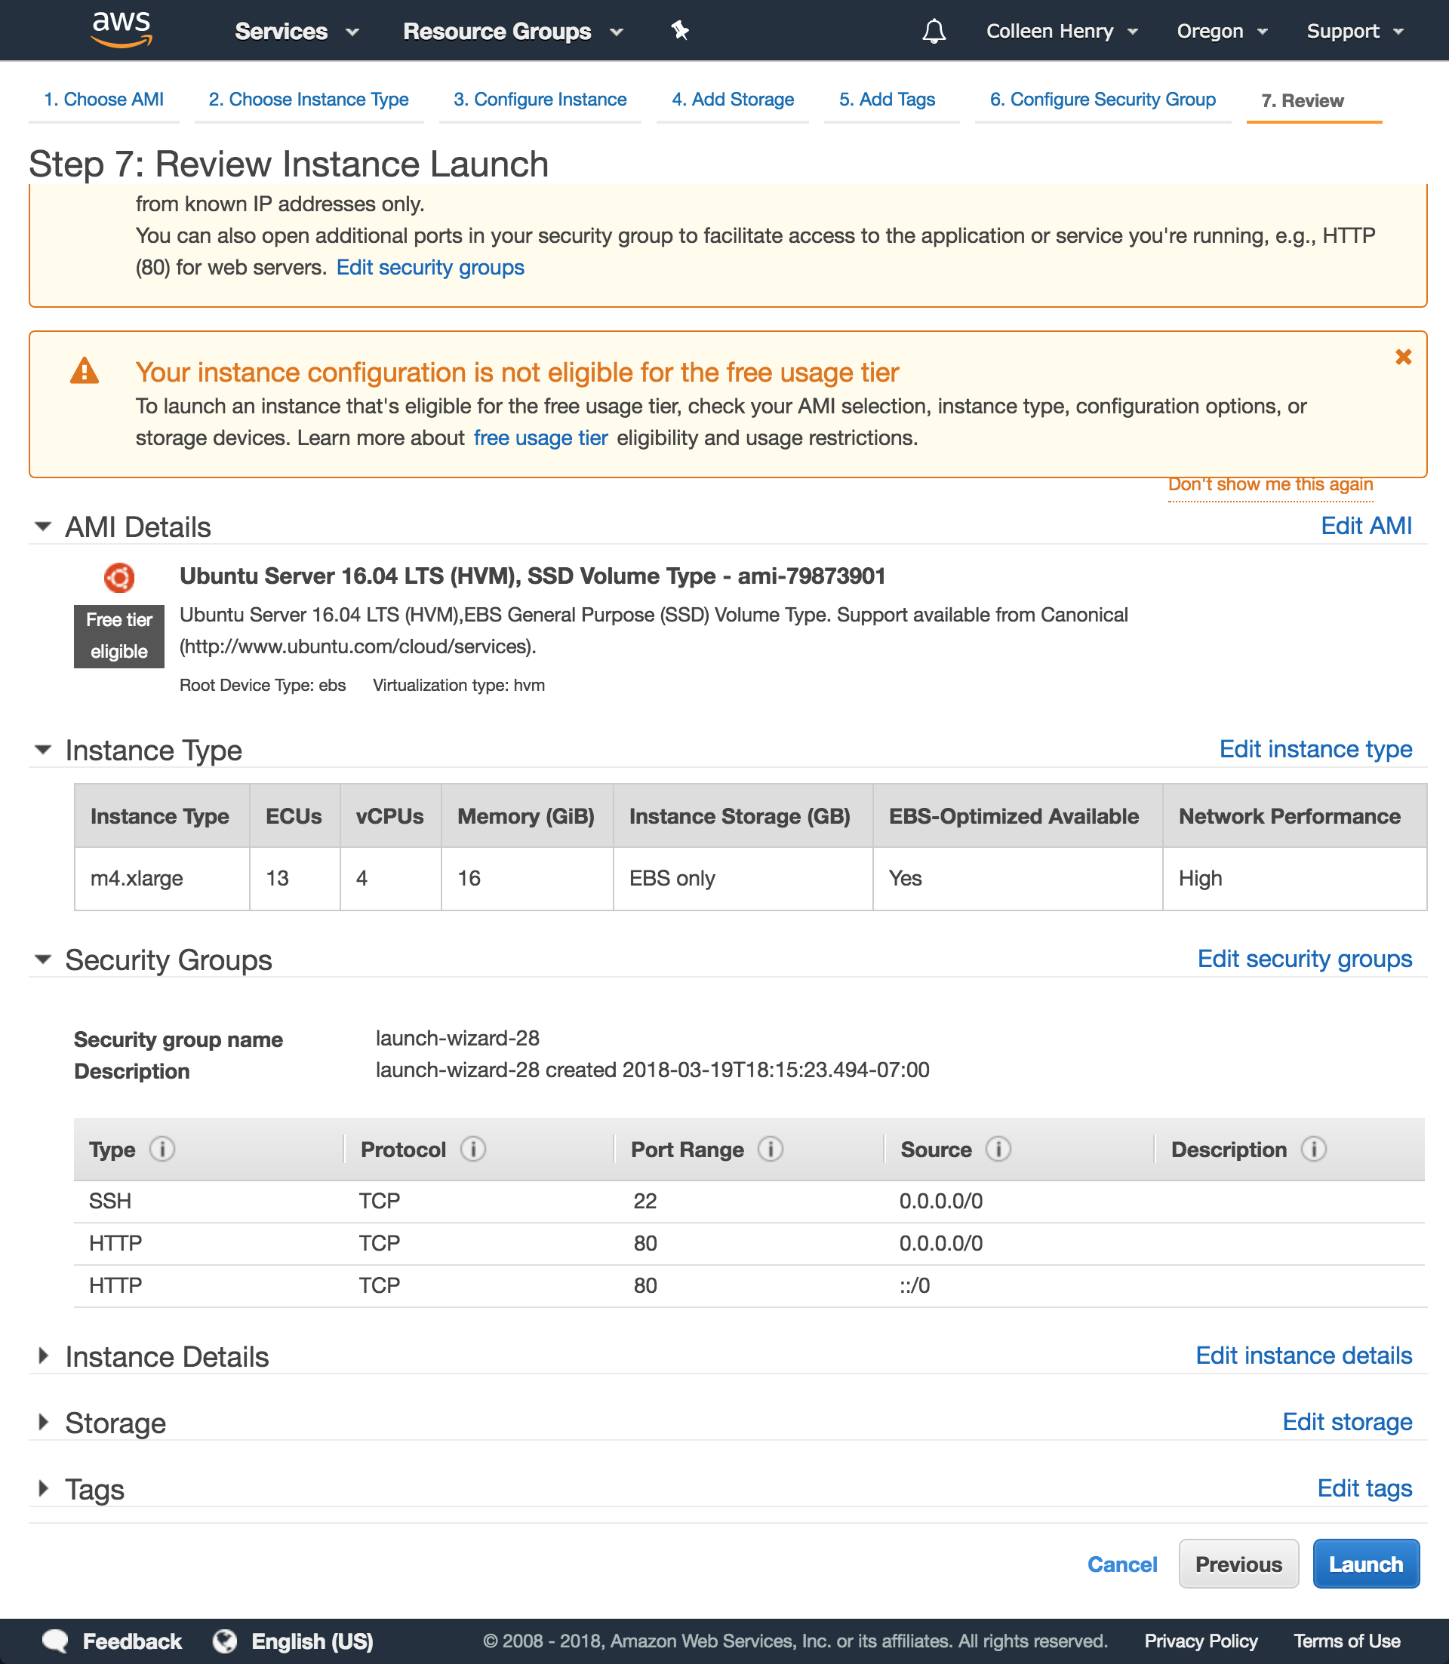Click the pin shortcut icon in navbar

point(679,31)
